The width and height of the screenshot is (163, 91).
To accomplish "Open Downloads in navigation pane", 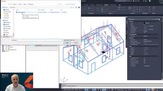I will [8, 29].
